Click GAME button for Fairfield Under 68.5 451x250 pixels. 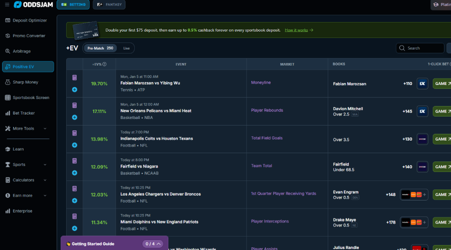click(x=442, y=167)
